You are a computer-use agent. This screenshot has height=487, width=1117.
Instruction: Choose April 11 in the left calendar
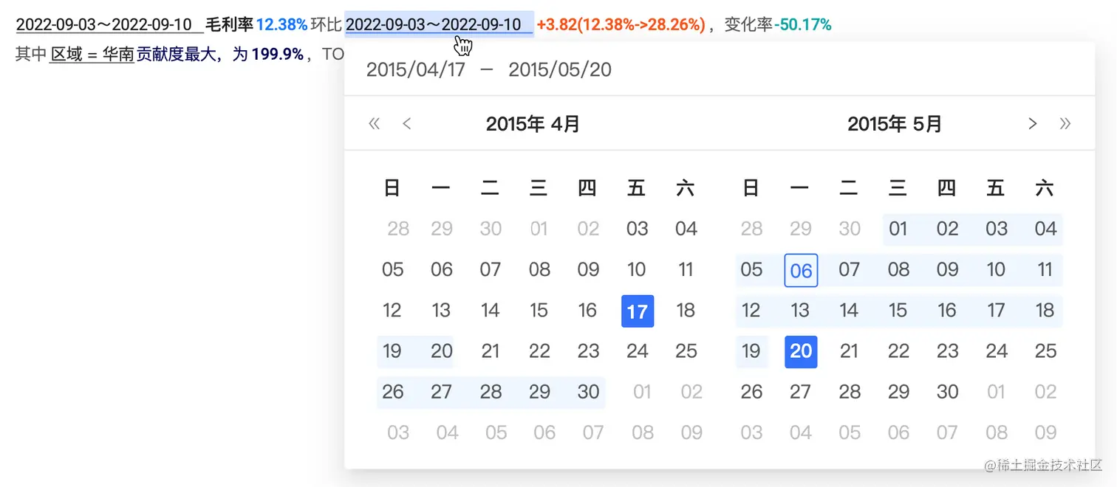pyautogui.click(x=686, y=270)
